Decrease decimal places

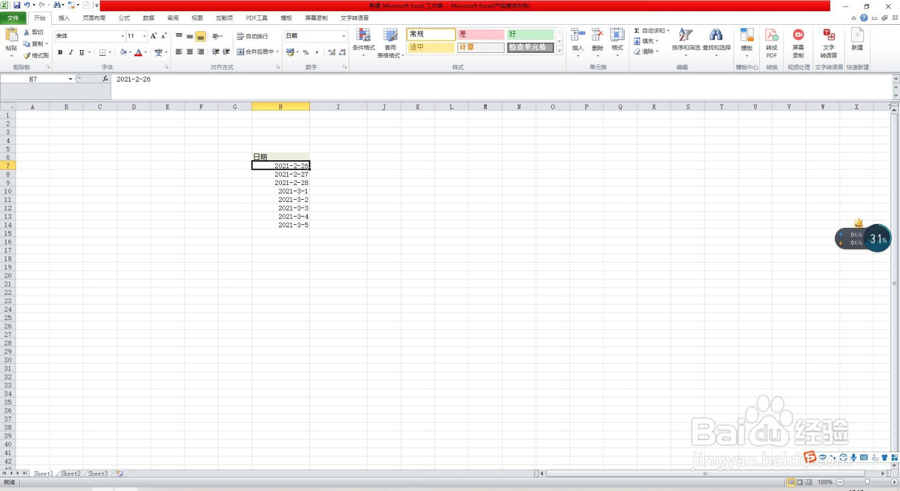coord(343,52)
